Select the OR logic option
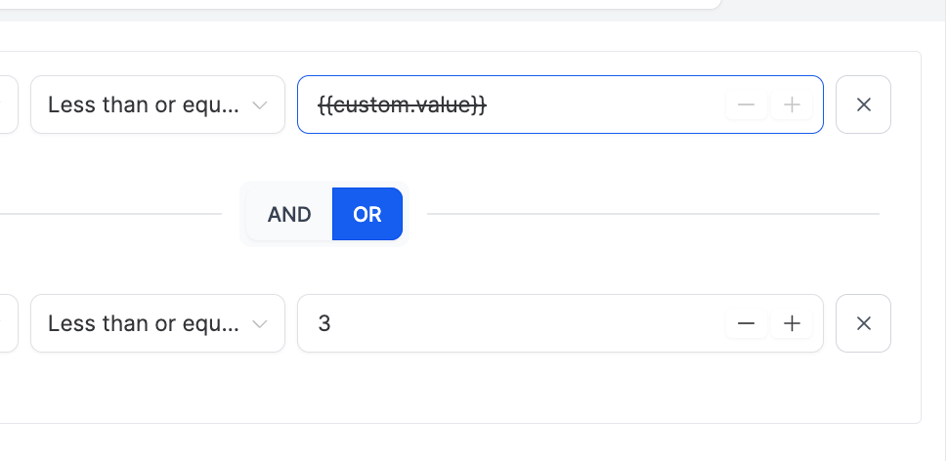The image size is (948, 461). click(367, 214)
